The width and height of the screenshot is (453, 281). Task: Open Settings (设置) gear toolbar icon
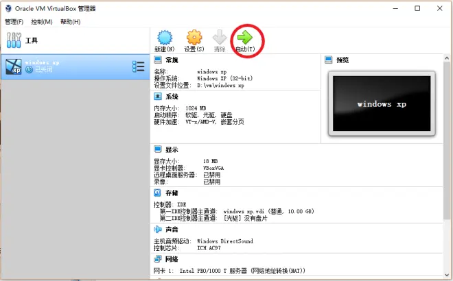194,37
